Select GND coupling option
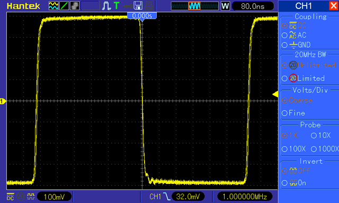 coord(297,45)
